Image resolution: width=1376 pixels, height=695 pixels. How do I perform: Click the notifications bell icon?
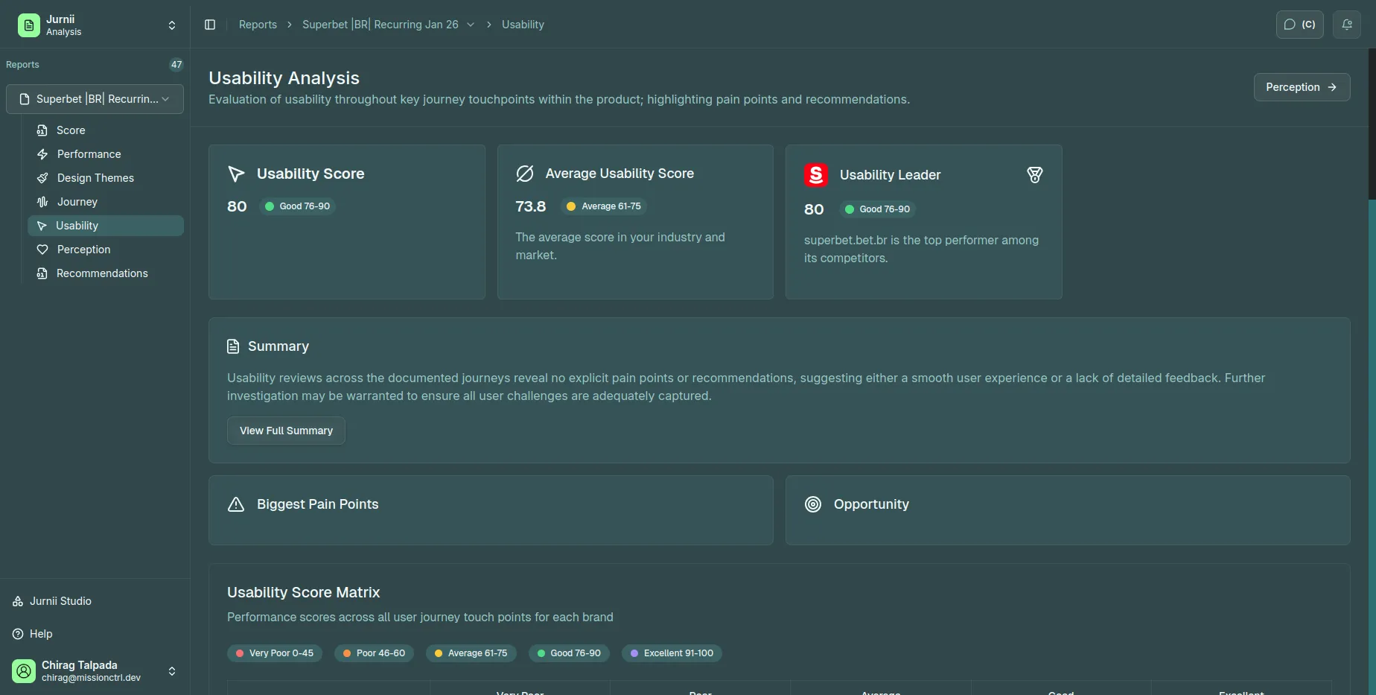pos(1347,25)
